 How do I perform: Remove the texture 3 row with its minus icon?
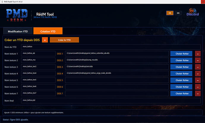click(198, 67)
